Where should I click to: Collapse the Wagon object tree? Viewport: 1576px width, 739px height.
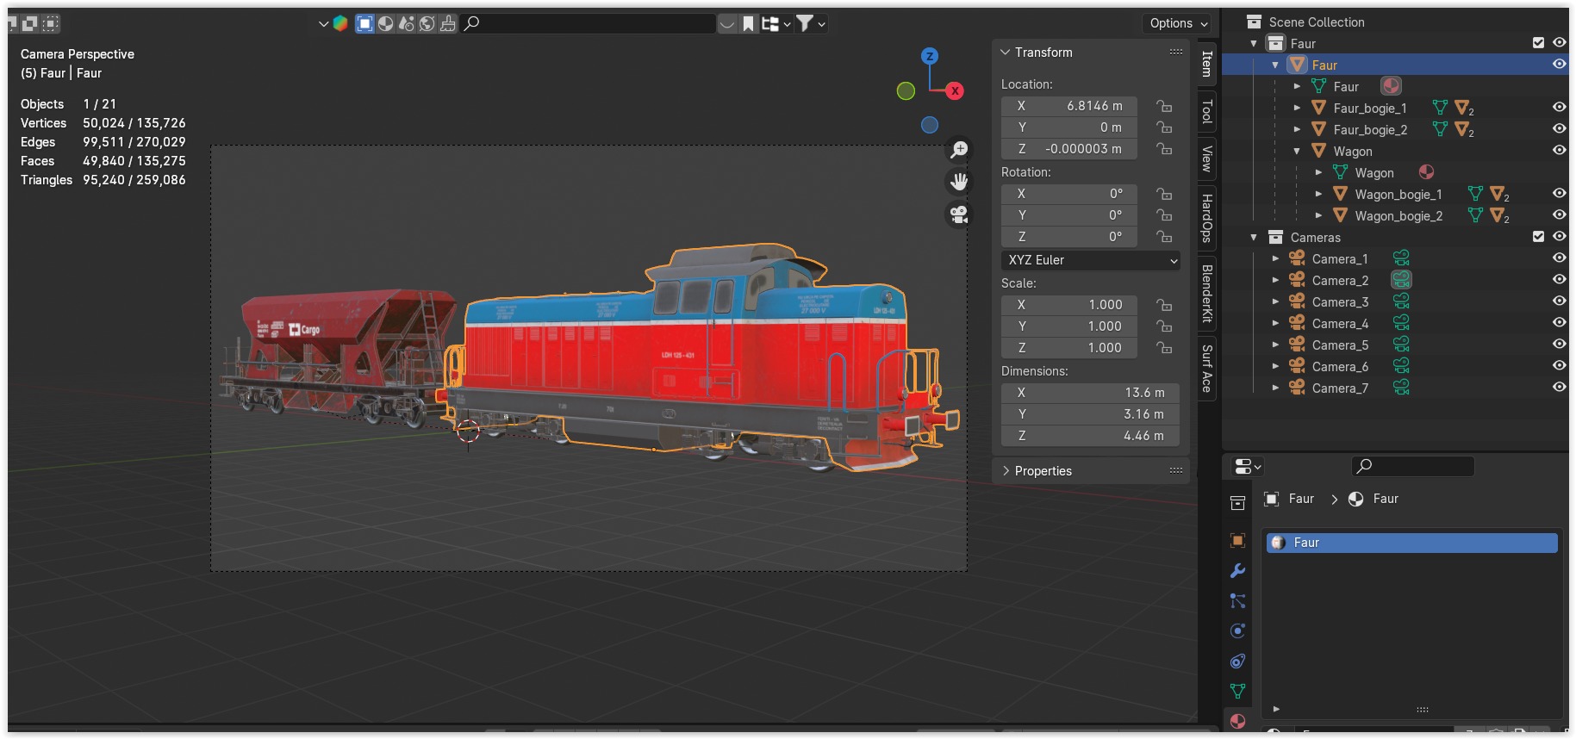click(1297, 151)
